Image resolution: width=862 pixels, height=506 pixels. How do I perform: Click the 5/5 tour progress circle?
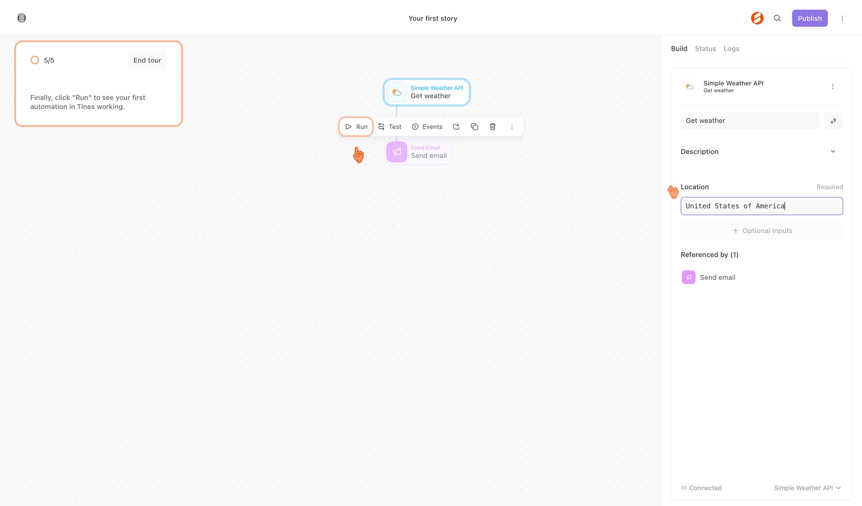(35, 60)
